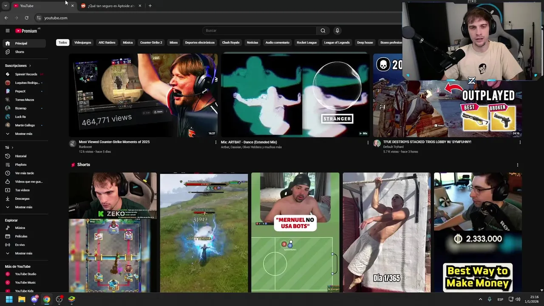Open Shorts from the sidebar
Screen dimensions: 544x306
(x=20, y=52)
